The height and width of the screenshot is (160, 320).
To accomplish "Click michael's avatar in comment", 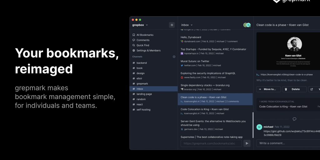I will [259, 127].
